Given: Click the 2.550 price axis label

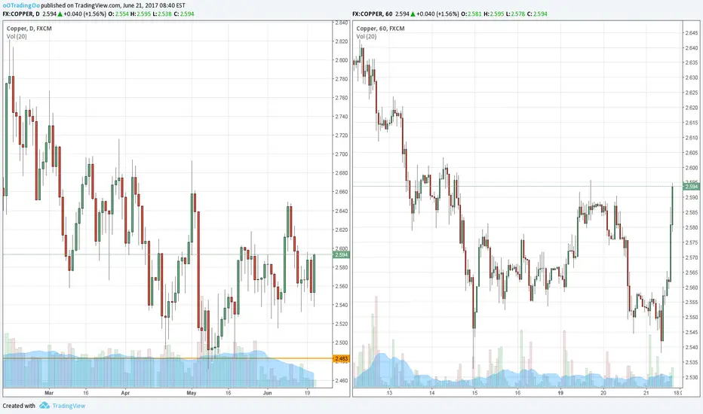Looking at the screenshot, I should coord(692,318).
